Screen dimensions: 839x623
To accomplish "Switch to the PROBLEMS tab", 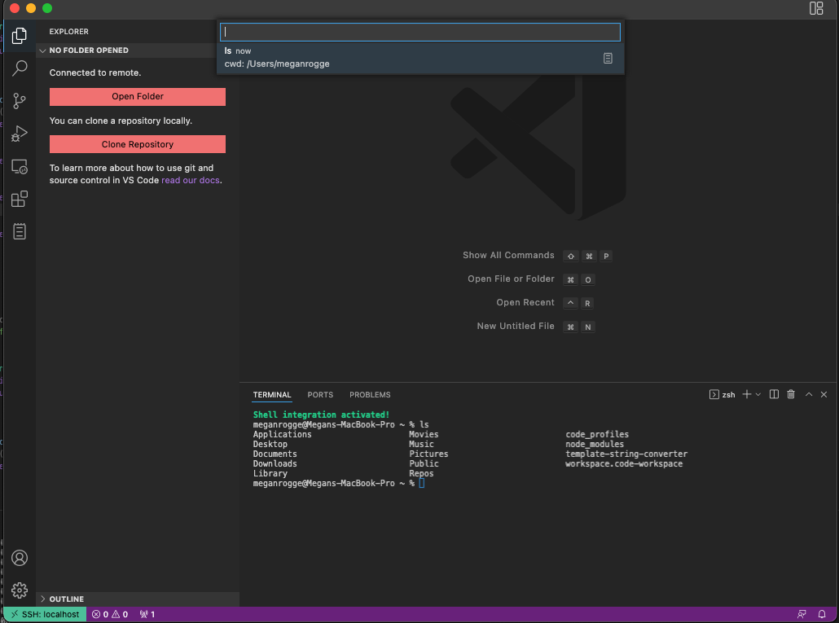I will 370,395.
